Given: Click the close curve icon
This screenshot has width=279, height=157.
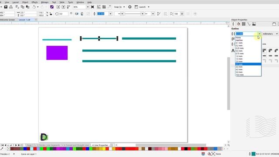Looking at the screenshot, I should [159, 14].
